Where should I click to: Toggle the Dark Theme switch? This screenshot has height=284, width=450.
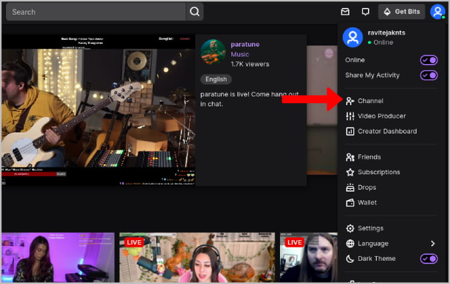coord(429,259)
